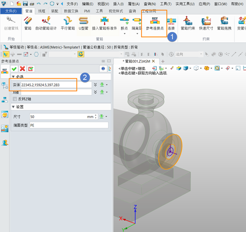Open the 管路约束 pipe constraint tool
This screenshot has height=232, width=246.
click(188, 23)
